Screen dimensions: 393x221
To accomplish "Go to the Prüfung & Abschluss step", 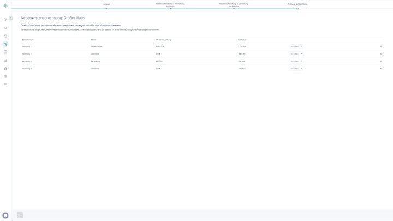I will point(297,4).
